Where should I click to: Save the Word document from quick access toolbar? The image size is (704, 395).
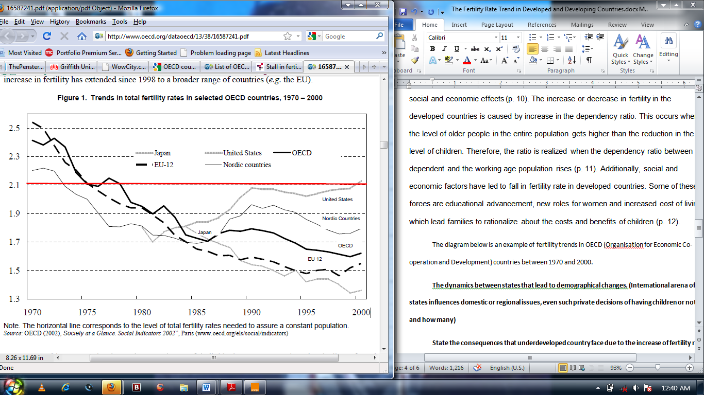pos(403,11)
